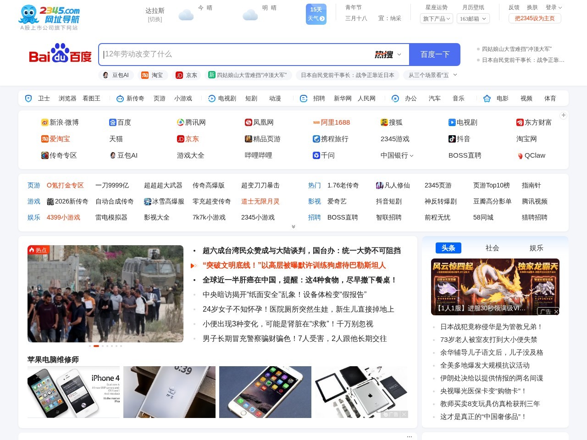Screen dimensions: 587x440
Task: Click the 百度一下 search button
Action: point(435,55)
